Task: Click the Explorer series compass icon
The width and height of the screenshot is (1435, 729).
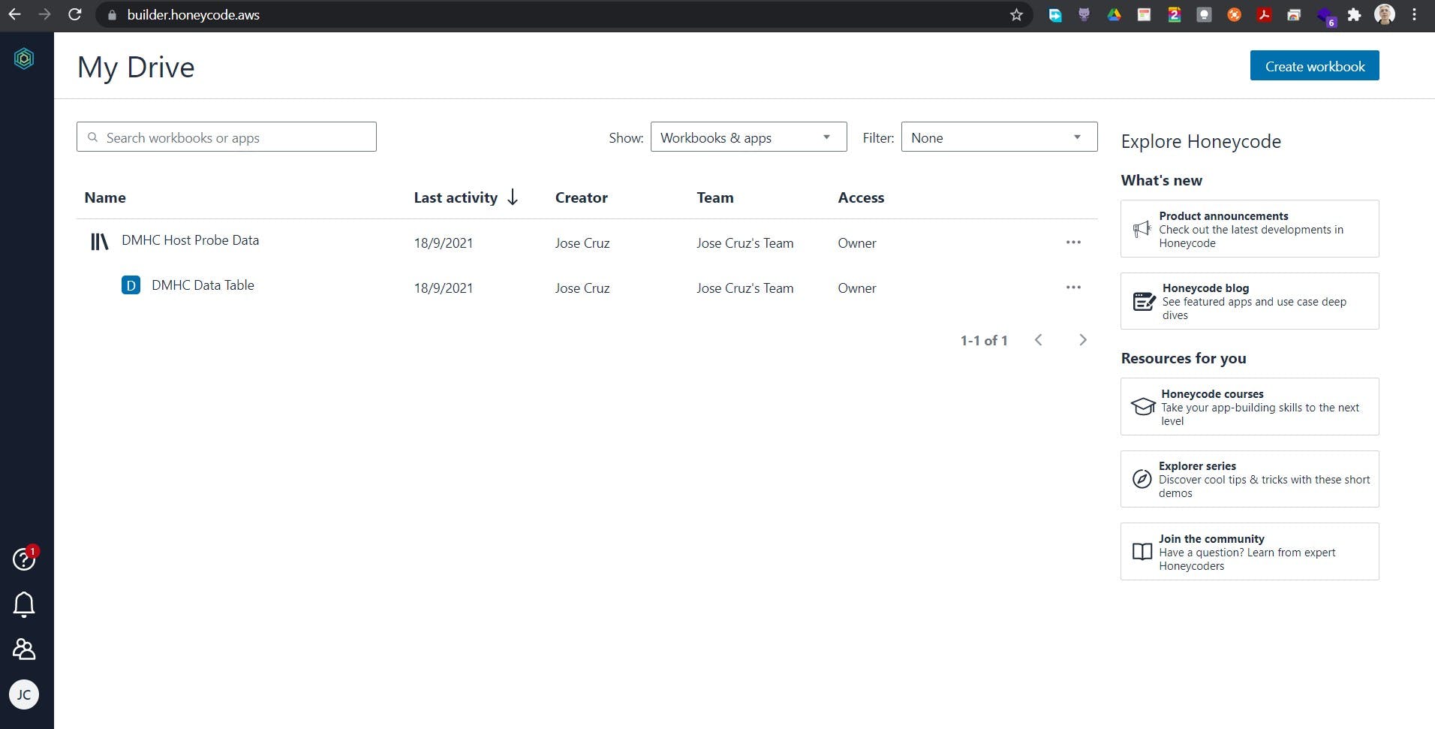Action: coord(1142,479)
